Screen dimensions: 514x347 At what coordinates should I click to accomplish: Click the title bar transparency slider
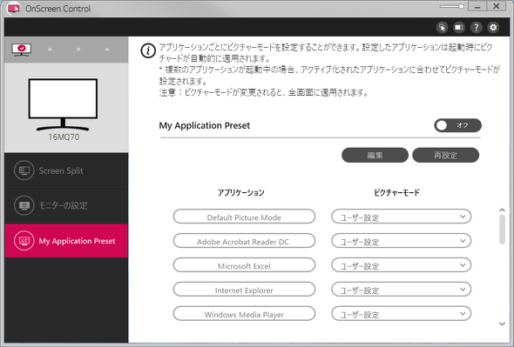(x=452, y=7)
